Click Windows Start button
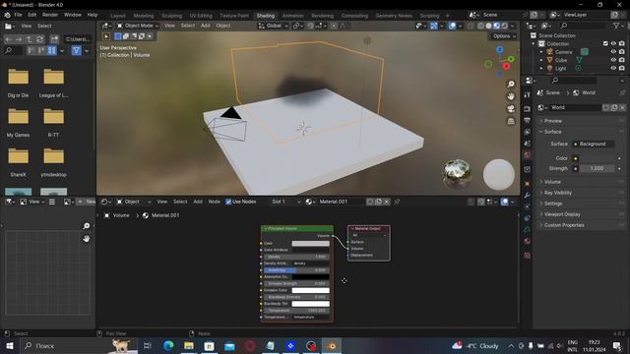 (x=10, y=345)
